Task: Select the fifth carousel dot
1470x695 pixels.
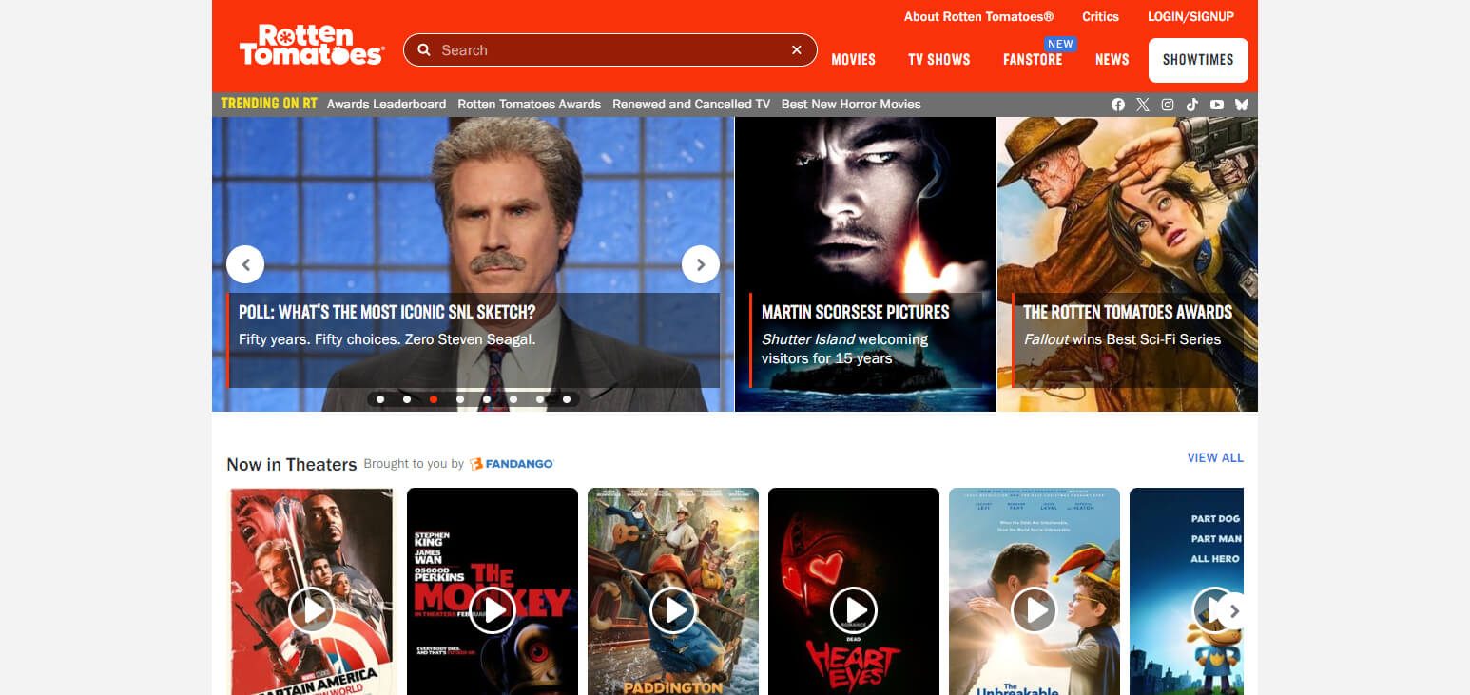Action: tap(487, 399)
